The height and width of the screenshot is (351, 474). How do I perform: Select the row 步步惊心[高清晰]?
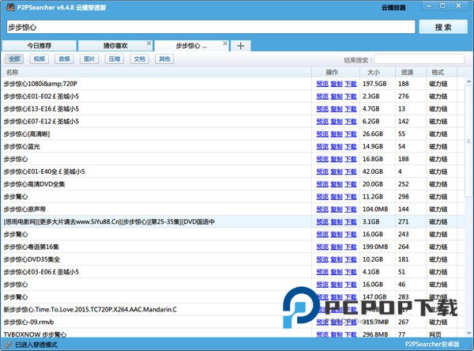(x=233, y=134)
